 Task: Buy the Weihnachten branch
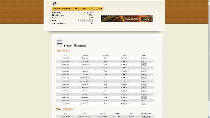point(144,104)
